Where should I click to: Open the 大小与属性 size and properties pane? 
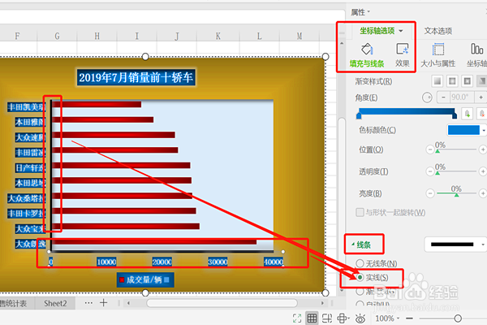[x=438, y=56]
